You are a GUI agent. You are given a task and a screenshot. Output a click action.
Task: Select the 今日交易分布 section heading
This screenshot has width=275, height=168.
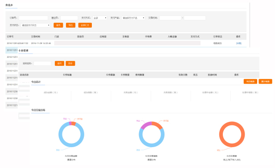tap(38, 110)
